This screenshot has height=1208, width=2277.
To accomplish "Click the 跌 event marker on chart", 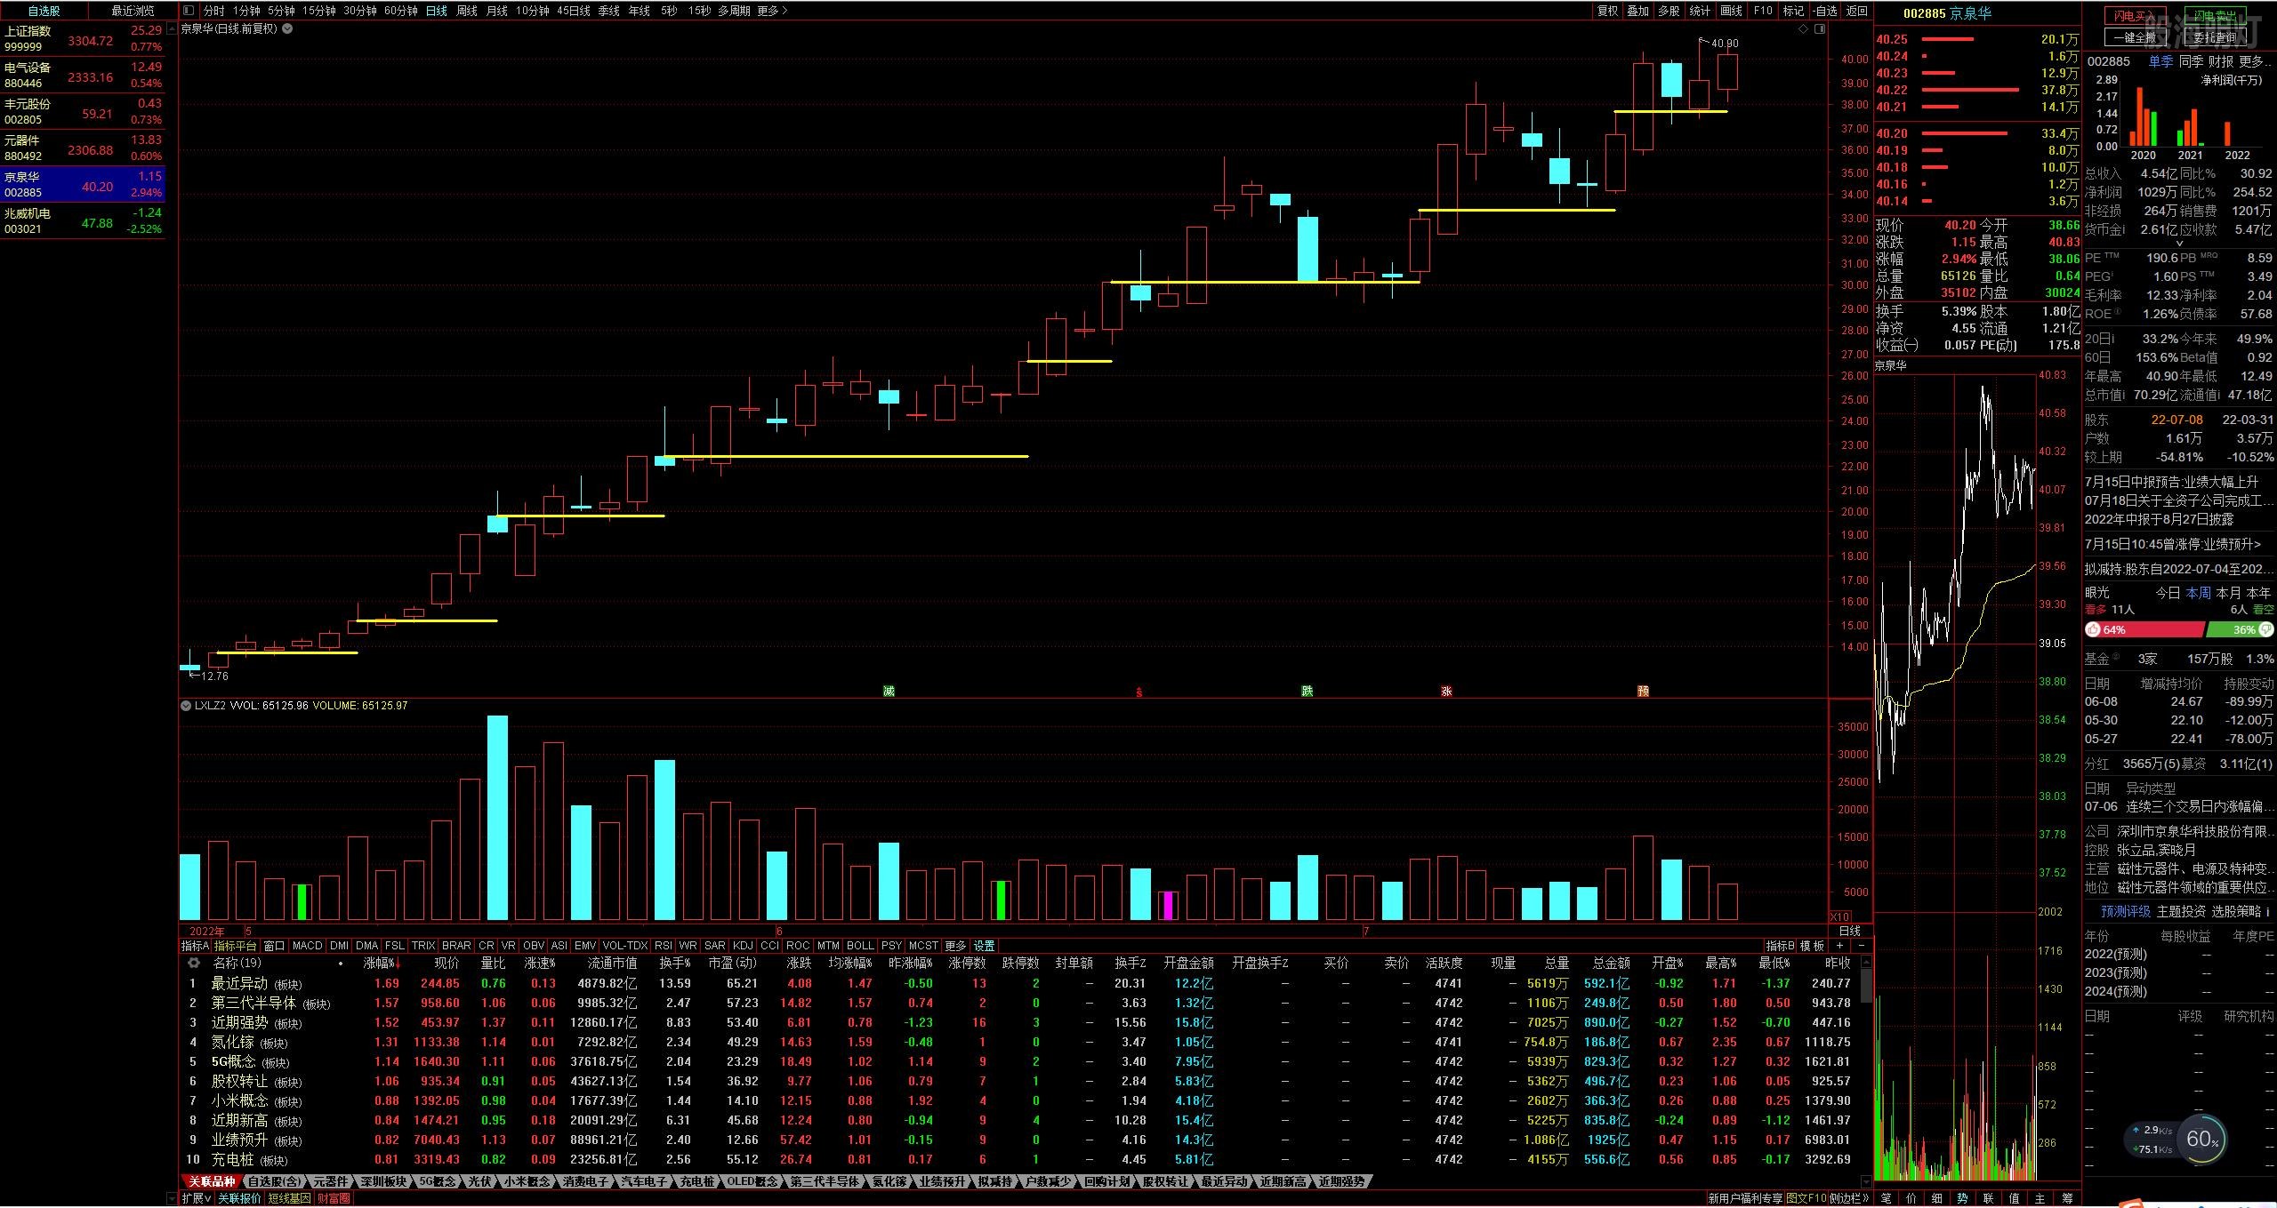I will pyautogui.click(x=1307, y=691).
